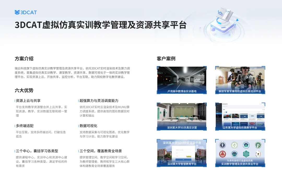This screenshot has width=282, height=178.
Task: Click the 深圳某大学5G+XR云渲染平台 title text
Action: pos(182,143)
